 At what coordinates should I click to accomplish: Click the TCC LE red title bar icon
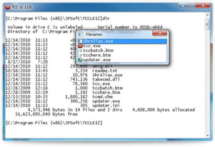(x=8, y=7)
